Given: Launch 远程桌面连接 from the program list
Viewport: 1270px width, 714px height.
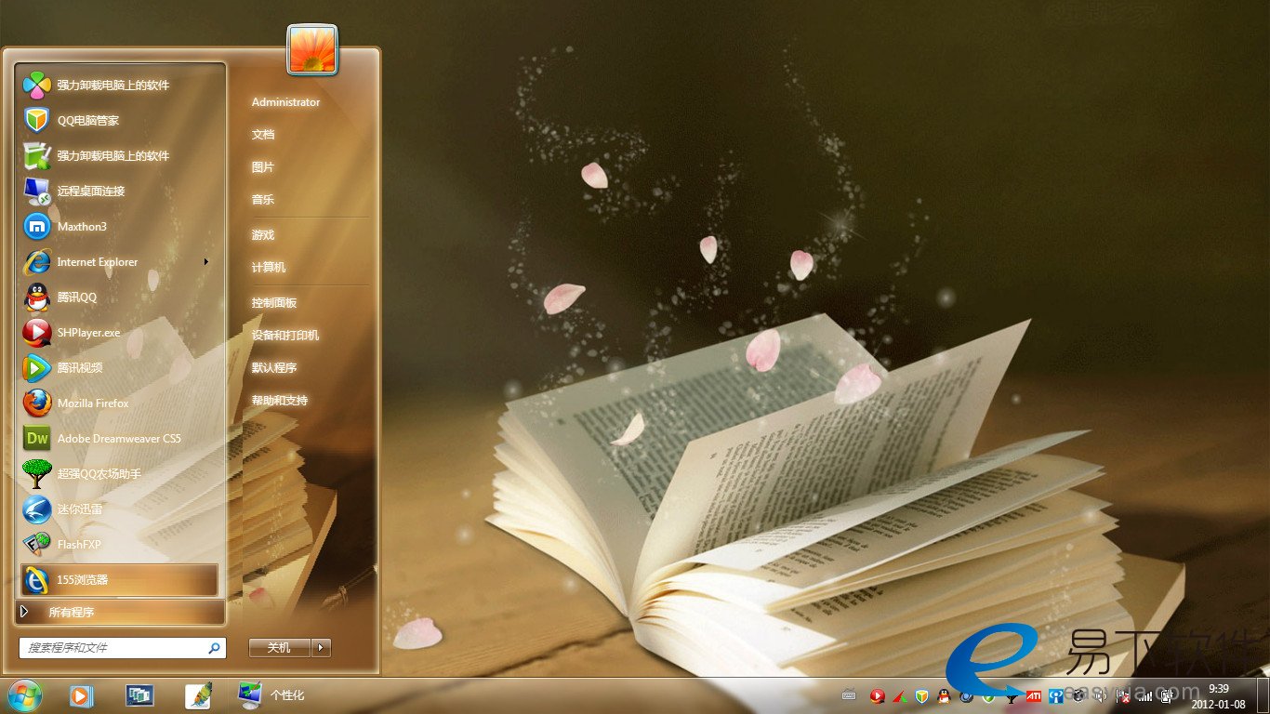Looking at the screenshot, I should [x=120, y=191].
